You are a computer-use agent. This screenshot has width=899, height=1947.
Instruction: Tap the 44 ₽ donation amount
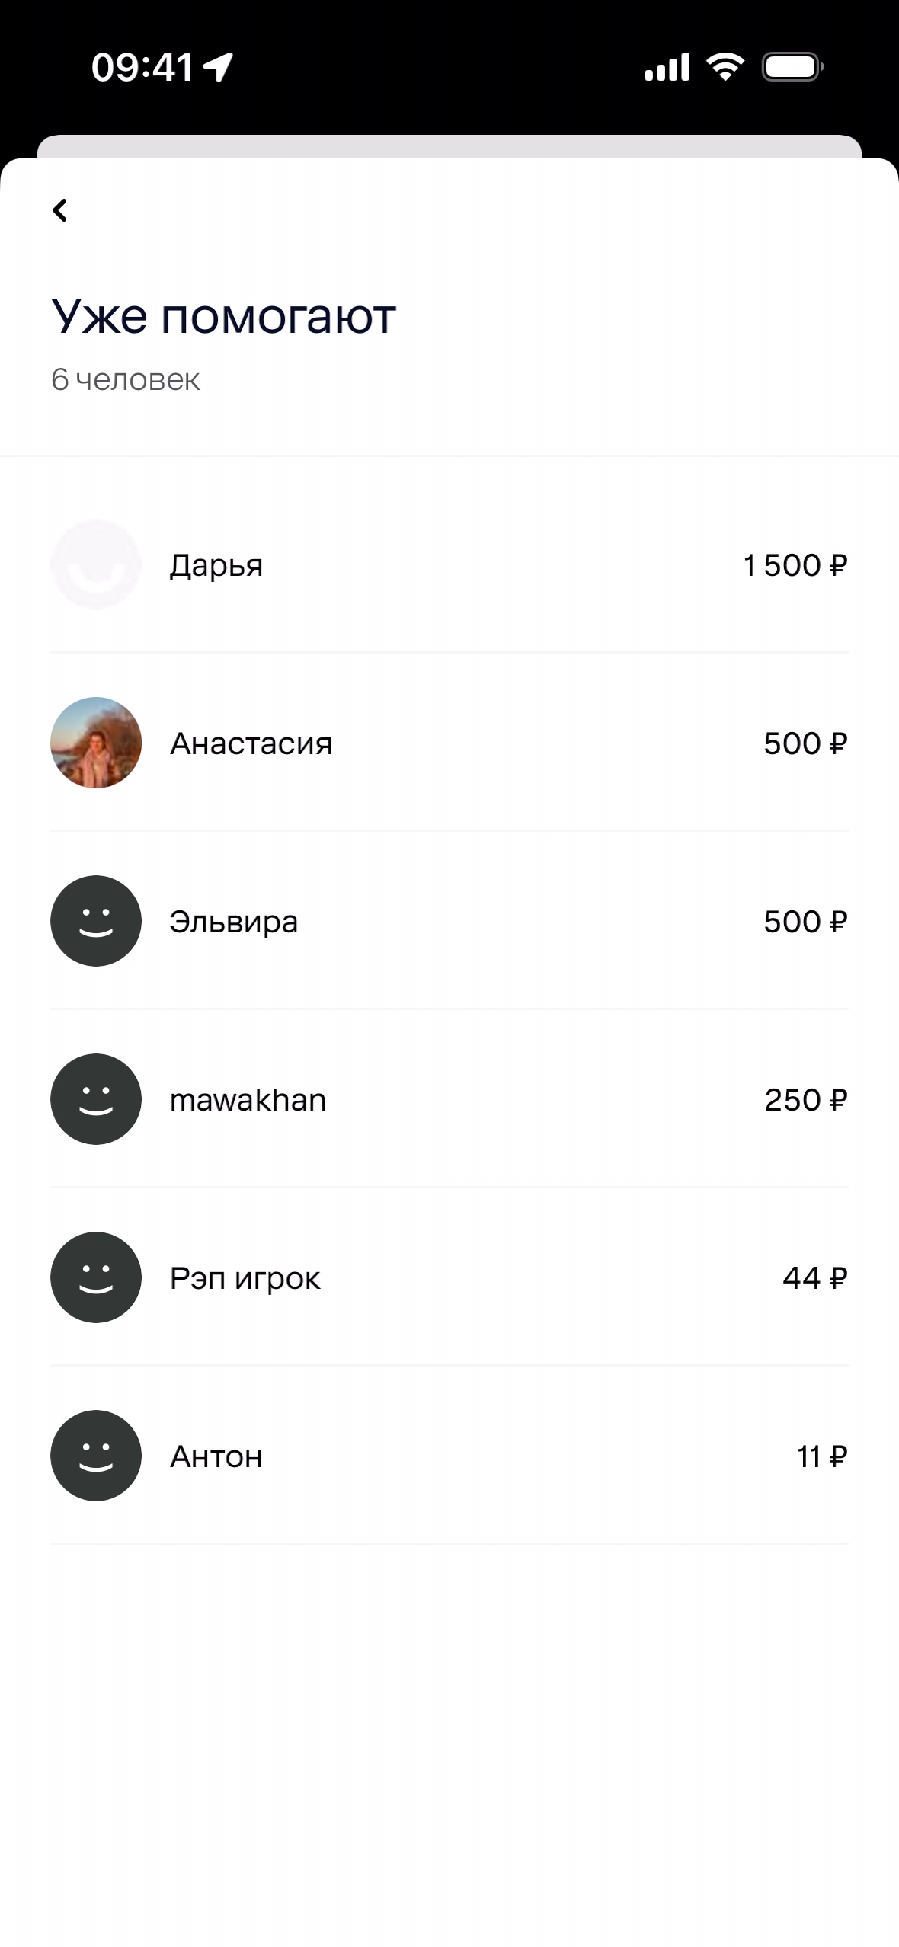point(814,1278)
